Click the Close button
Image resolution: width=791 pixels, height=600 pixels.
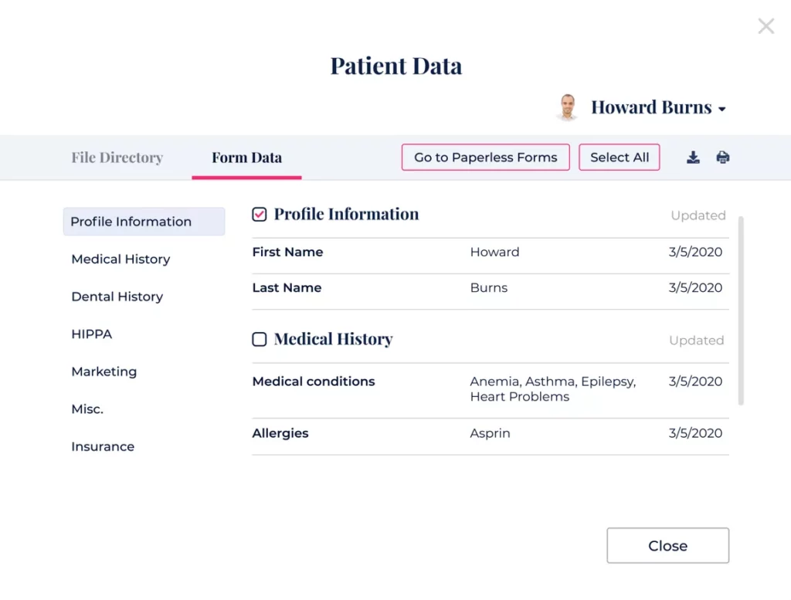[667, 546]
